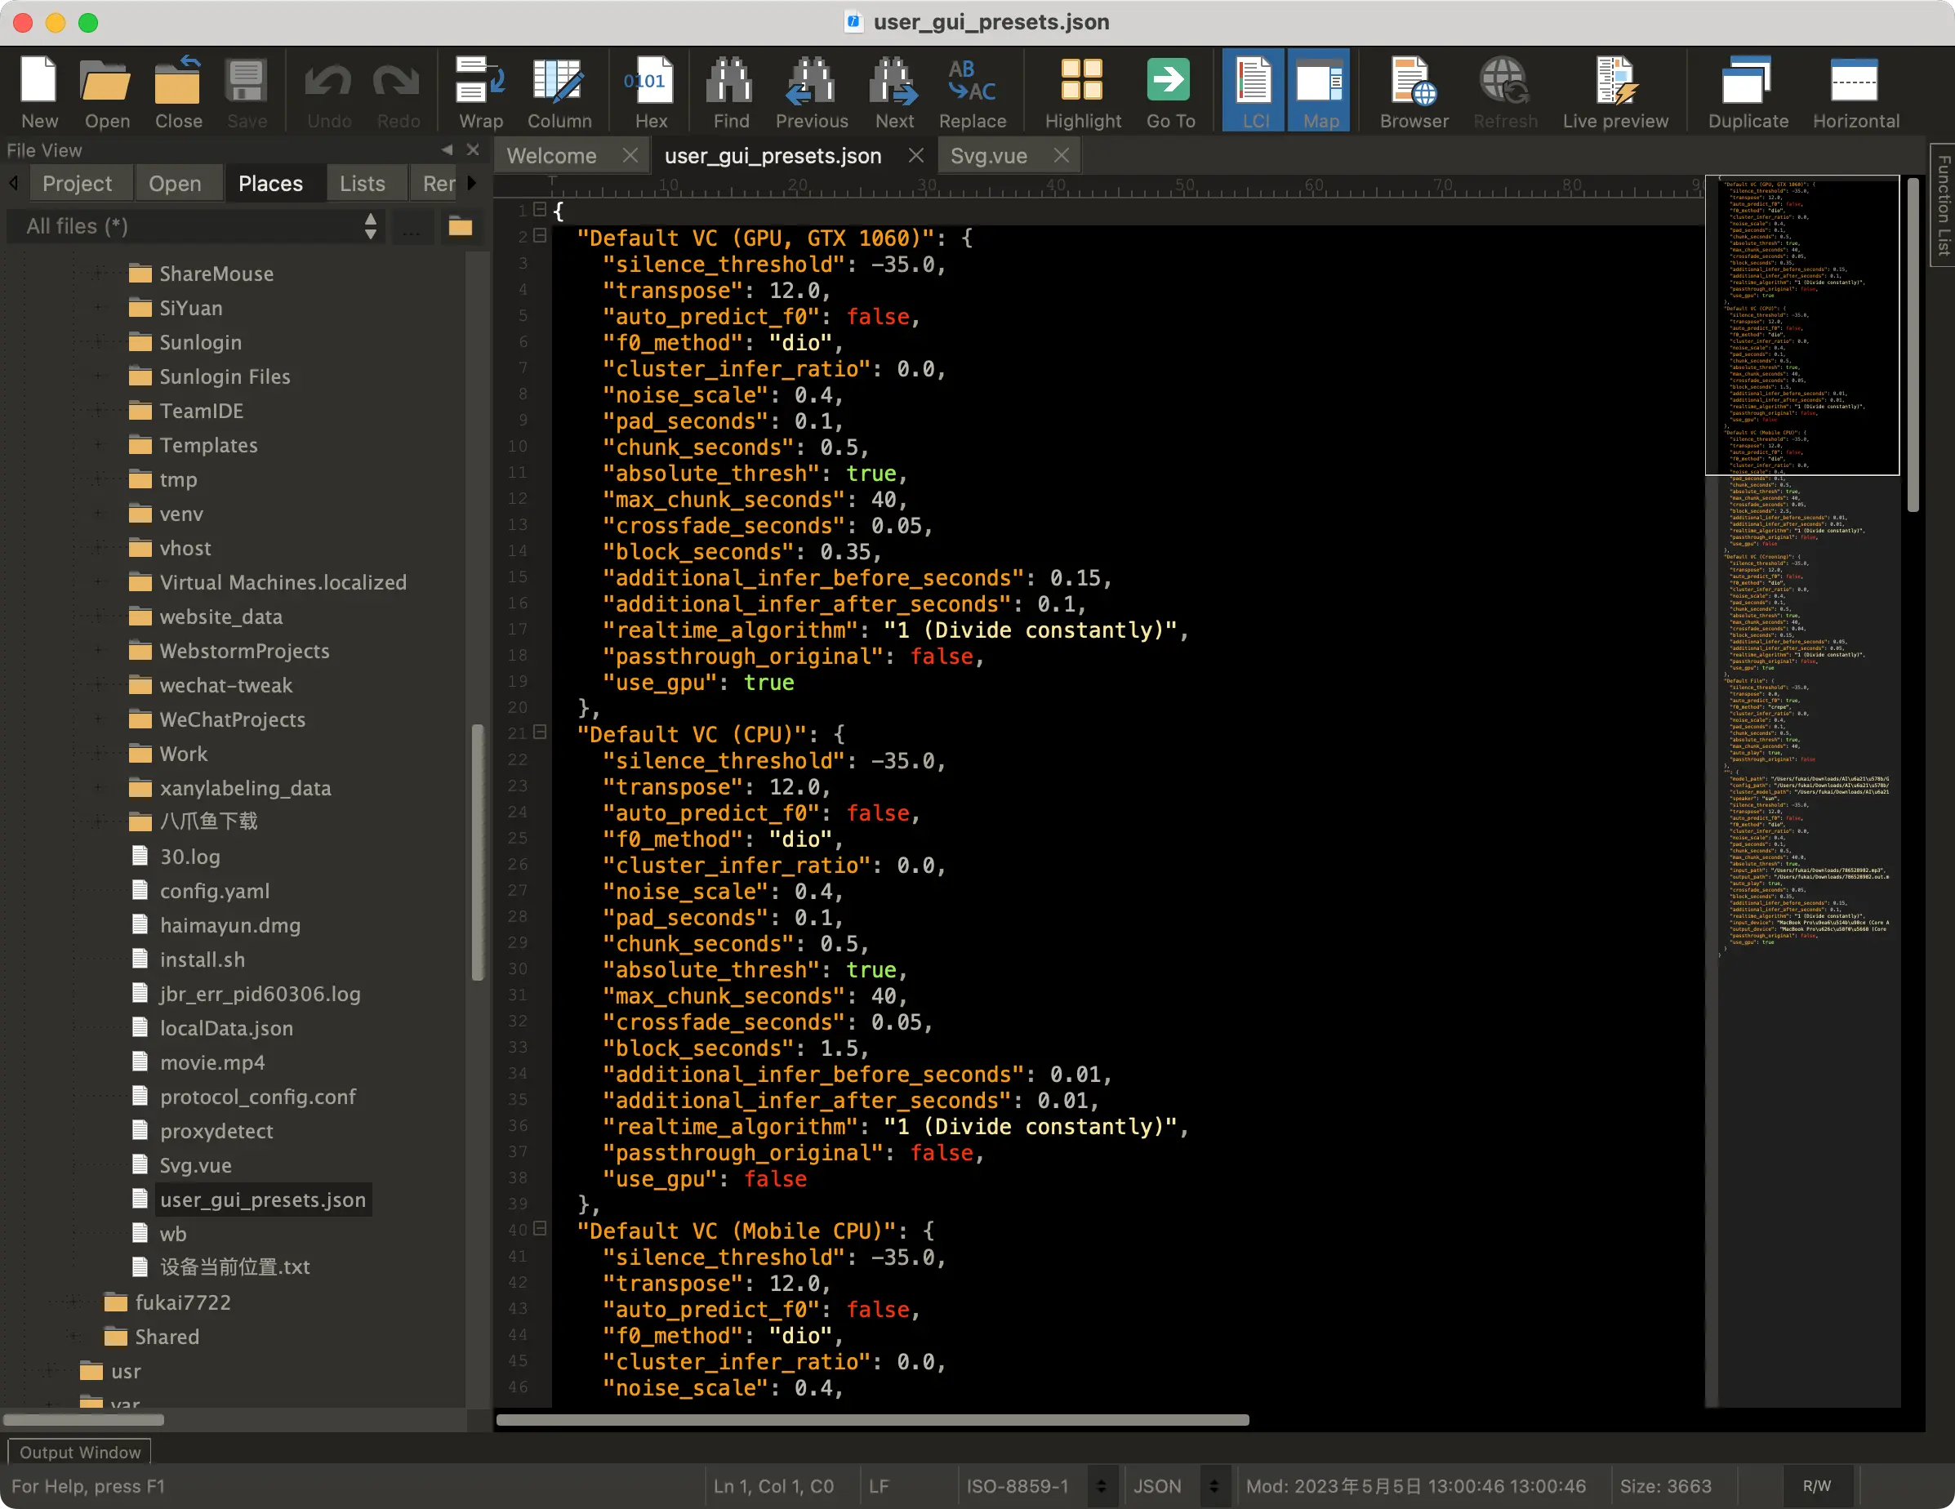
Task: Click the horizontal scrollbar under the editor
Action: click(x=872, y=1419)
